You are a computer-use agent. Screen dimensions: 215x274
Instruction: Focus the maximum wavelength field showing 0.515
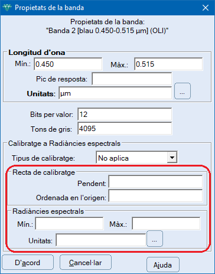[x=168, y=64]
